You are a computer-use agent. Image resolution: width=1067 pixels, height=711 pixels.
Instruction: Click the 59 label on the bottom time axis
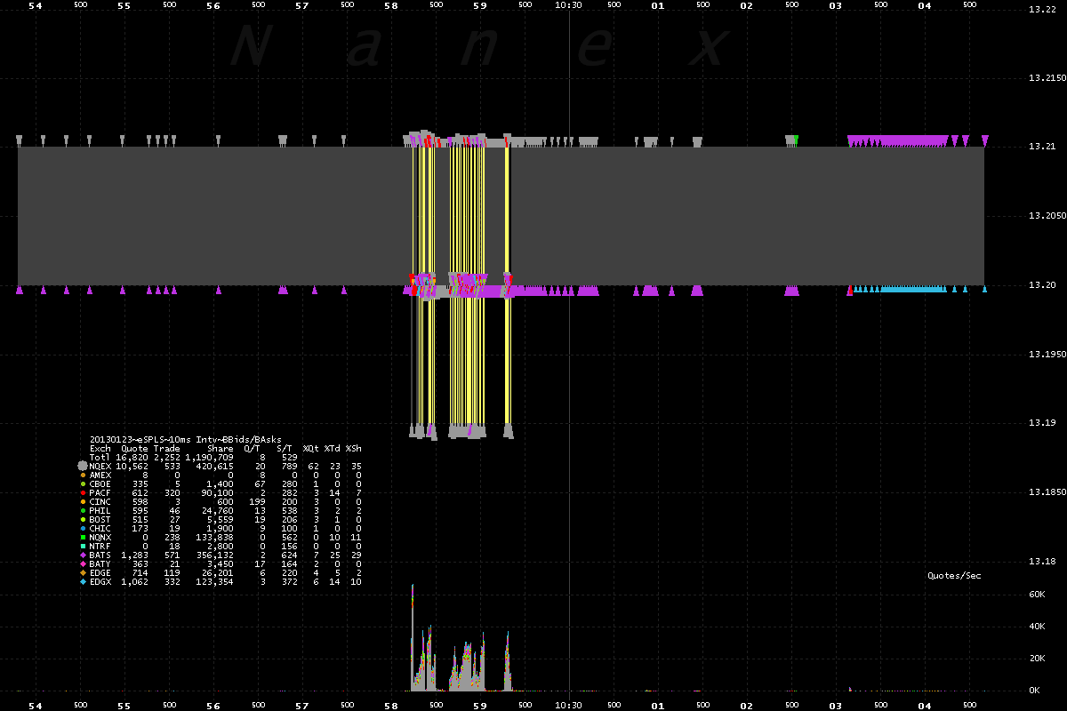tap(479, 705)
